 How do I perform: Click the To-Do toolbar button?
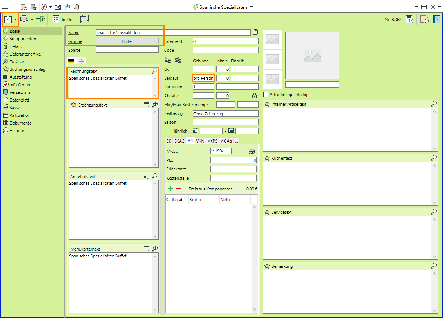tap(63, 19)
